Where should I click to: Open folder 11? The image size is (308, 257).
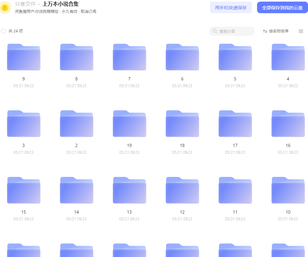[x=235, y=190]
